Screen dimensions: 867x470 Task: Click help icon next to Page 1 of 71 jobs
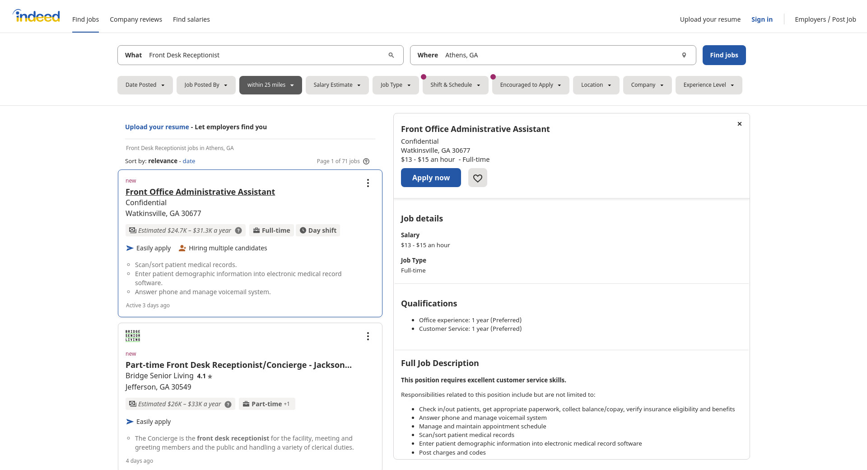[366, 161]
